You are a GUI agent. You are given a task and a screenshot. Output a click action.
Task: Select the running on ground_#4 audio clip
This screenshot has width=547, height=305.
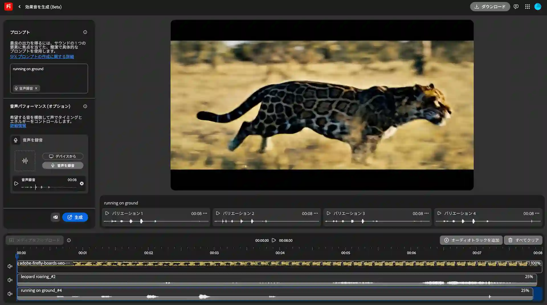275,294
